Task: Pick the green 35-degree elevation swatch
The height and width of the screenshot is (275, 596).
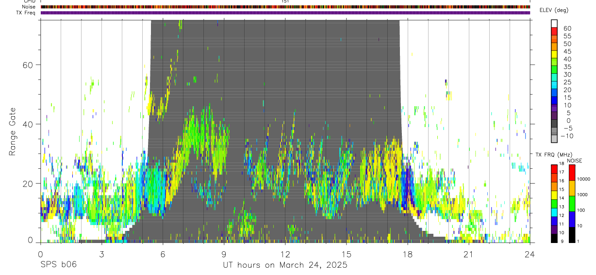Action: coord(555,70)
